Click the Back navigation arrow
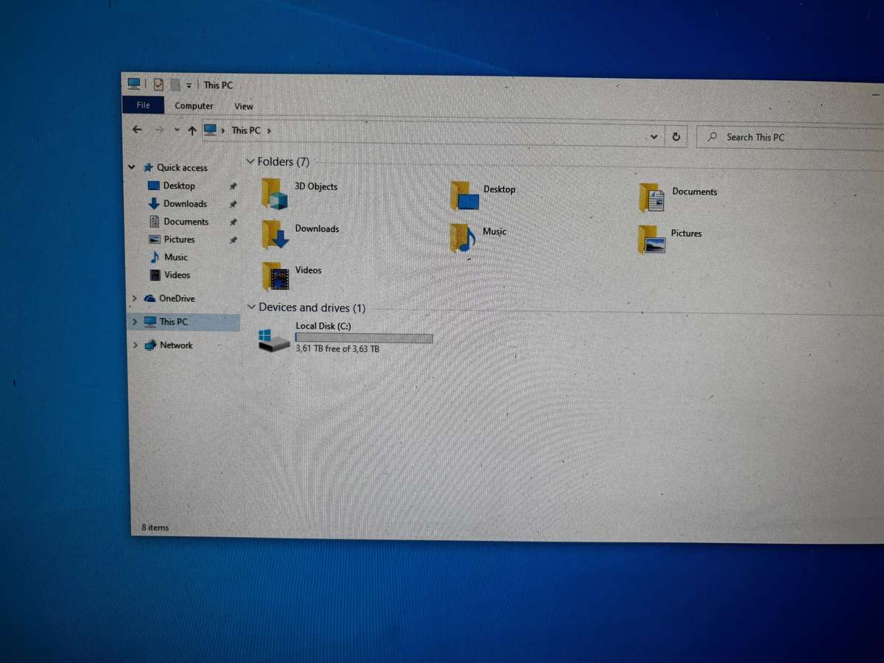This screenshot has height=663, width=884. 137,130
